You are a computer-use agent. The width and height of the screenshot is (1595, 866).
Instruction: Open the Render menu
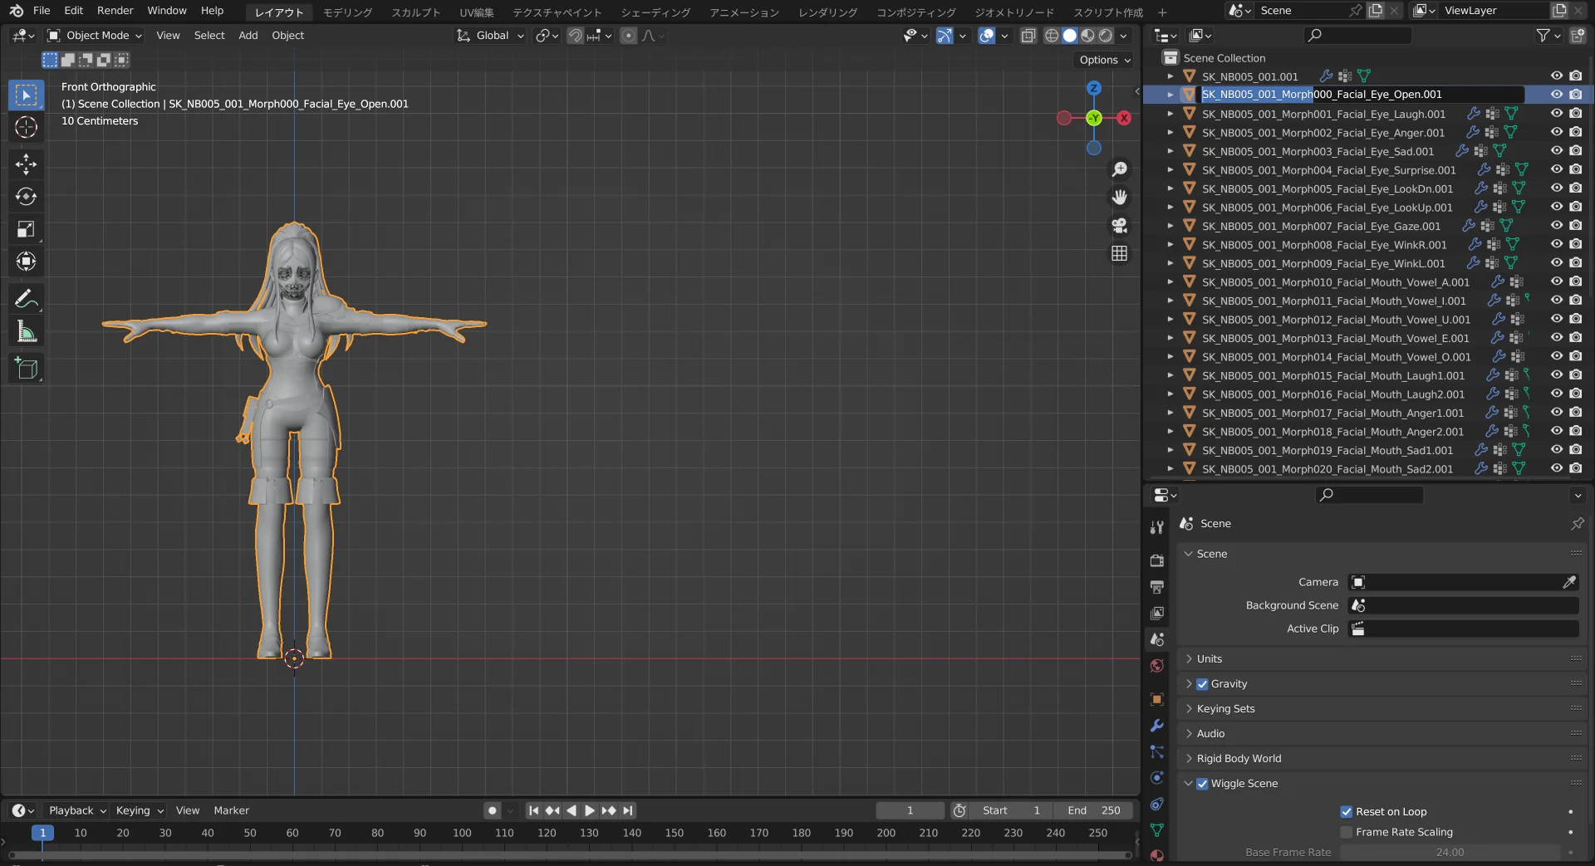pyautogui.click(x=115, y=11)
